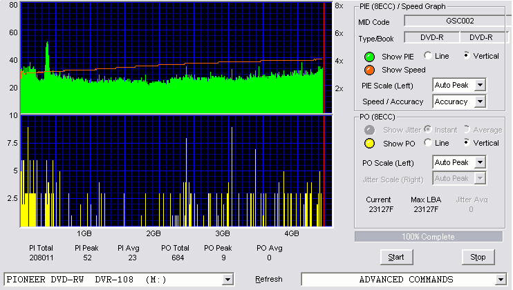Click Refresh drive list

point(269,279)
